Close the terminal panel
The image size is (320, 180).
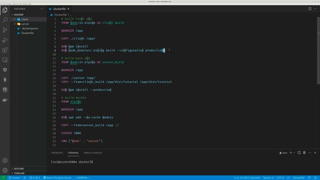click(315, 152)
